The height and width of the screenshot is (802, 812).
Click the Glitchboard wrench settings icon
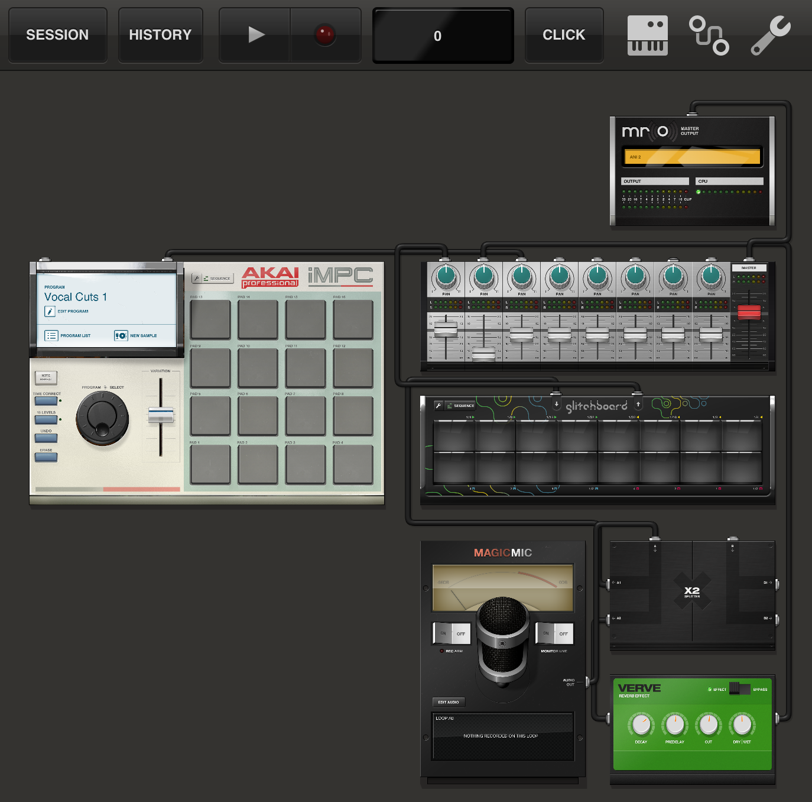[439, 406]
